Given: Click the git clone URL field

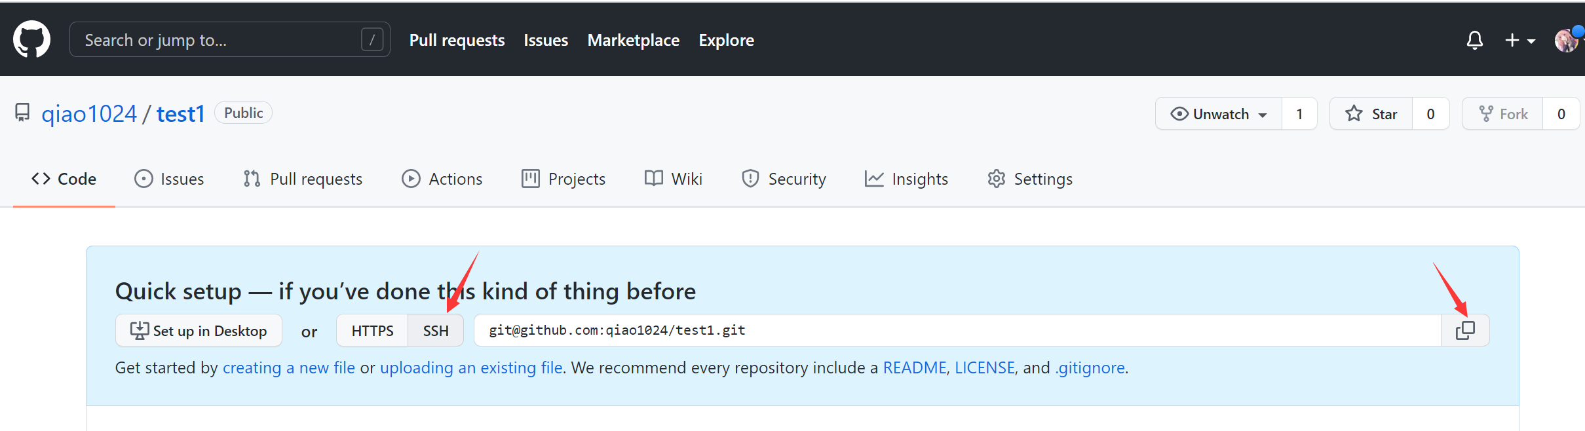Looking at the screenshot, I should (x=957, y=330).
